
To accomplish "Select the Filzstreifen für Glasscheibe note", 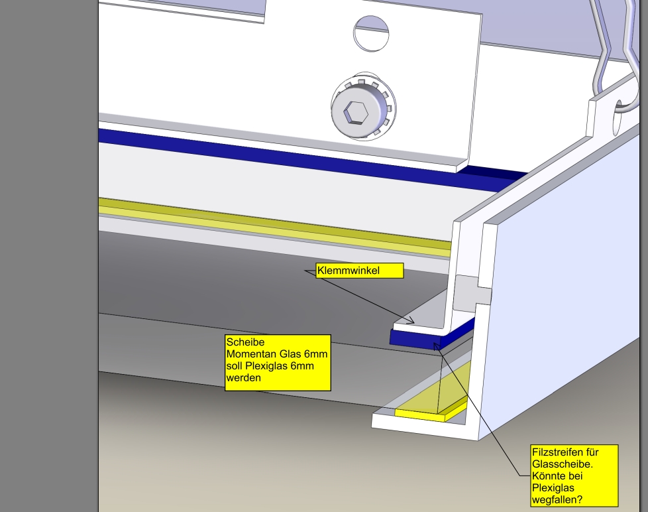I will pyautogui.click(x=574, y=476).
